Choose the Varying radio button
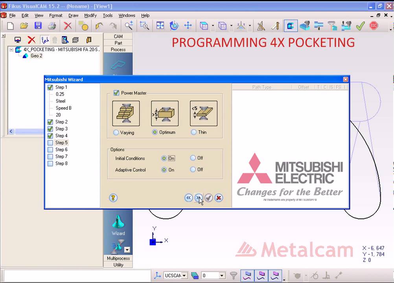 (x=116, y=132)
